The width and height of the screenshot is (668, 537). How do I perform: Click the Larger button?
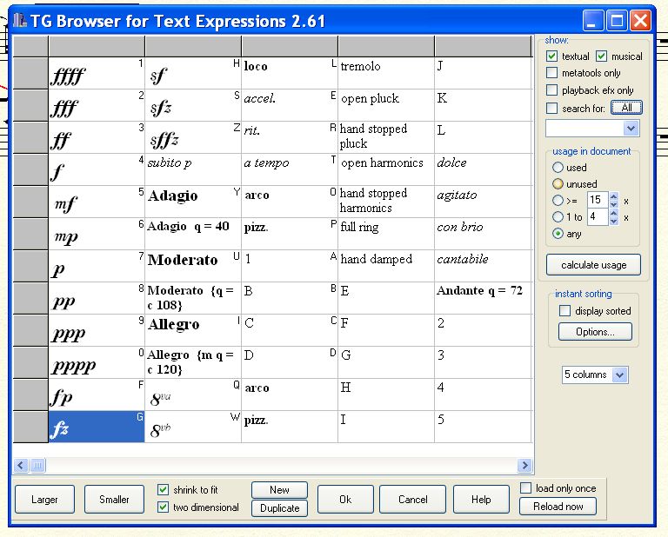45,500
